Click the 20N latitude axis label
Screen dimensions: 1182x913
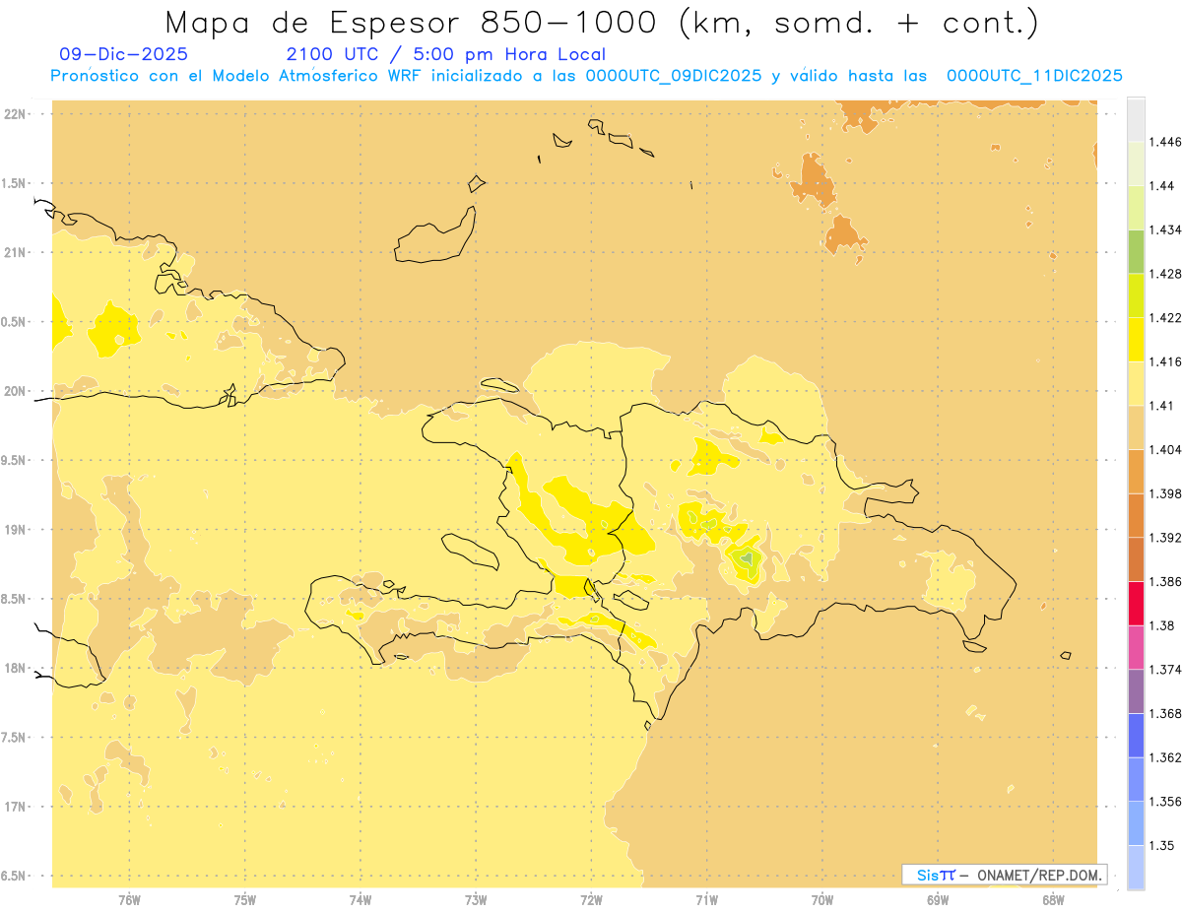[14, 391]
